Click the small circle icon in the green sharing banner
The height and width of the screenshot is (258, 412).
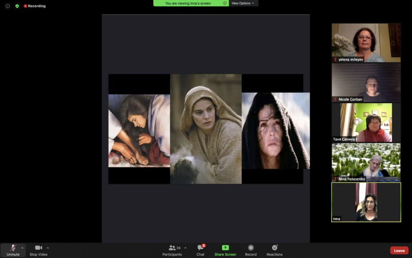pos(225,3)
